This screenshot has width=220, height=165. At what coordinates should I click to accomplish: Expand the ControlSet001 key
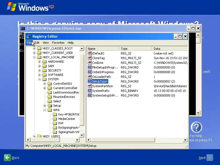tap(45, 84)
